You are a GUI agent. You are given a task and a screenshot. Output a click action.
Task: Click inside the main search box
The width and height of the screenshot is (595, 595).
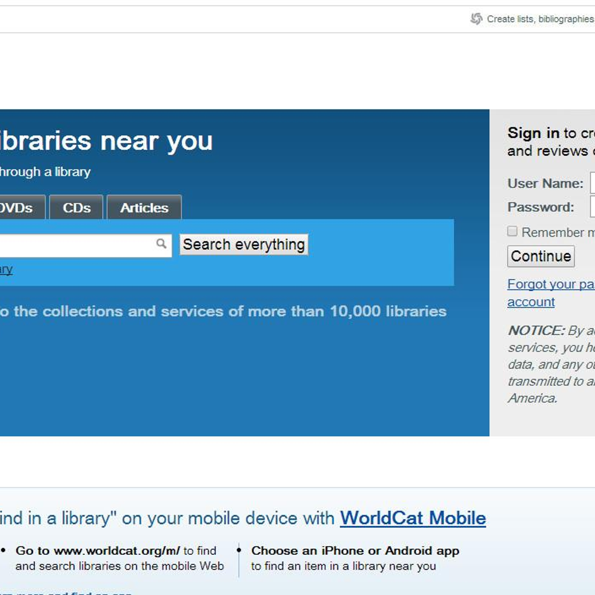(74, 244)
